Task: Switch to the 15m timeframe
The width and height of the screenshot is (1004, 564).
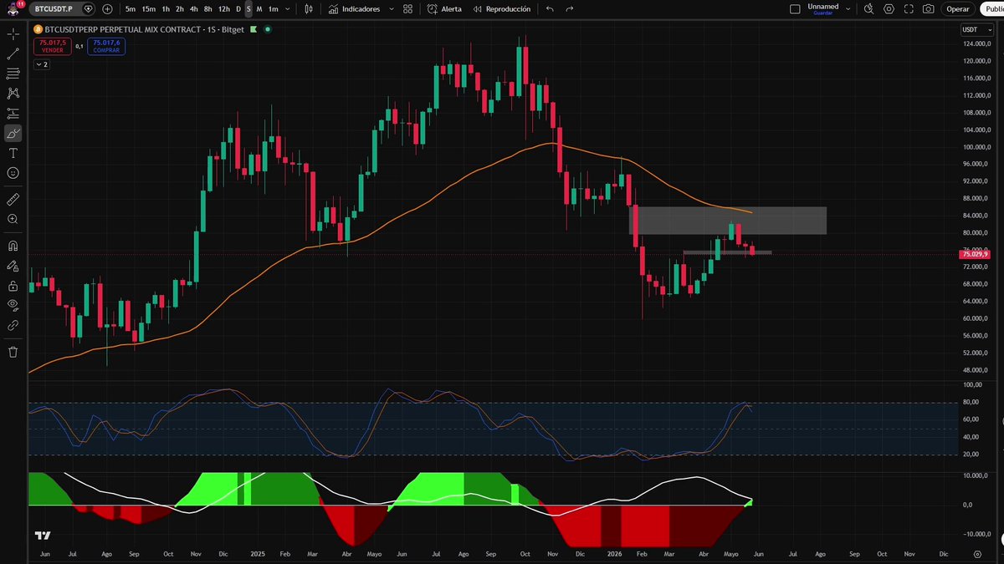Action: pos(148,9)
